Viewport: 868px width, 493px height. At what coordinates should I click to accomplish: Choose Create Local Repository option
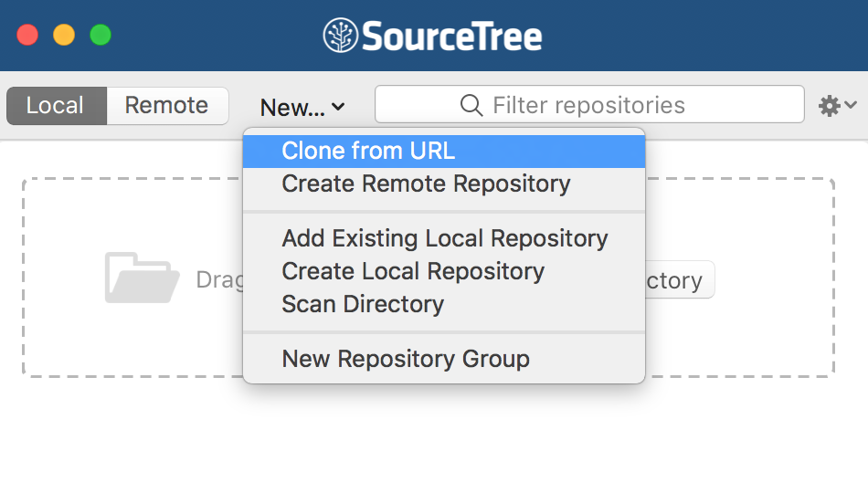pos(413,271)
